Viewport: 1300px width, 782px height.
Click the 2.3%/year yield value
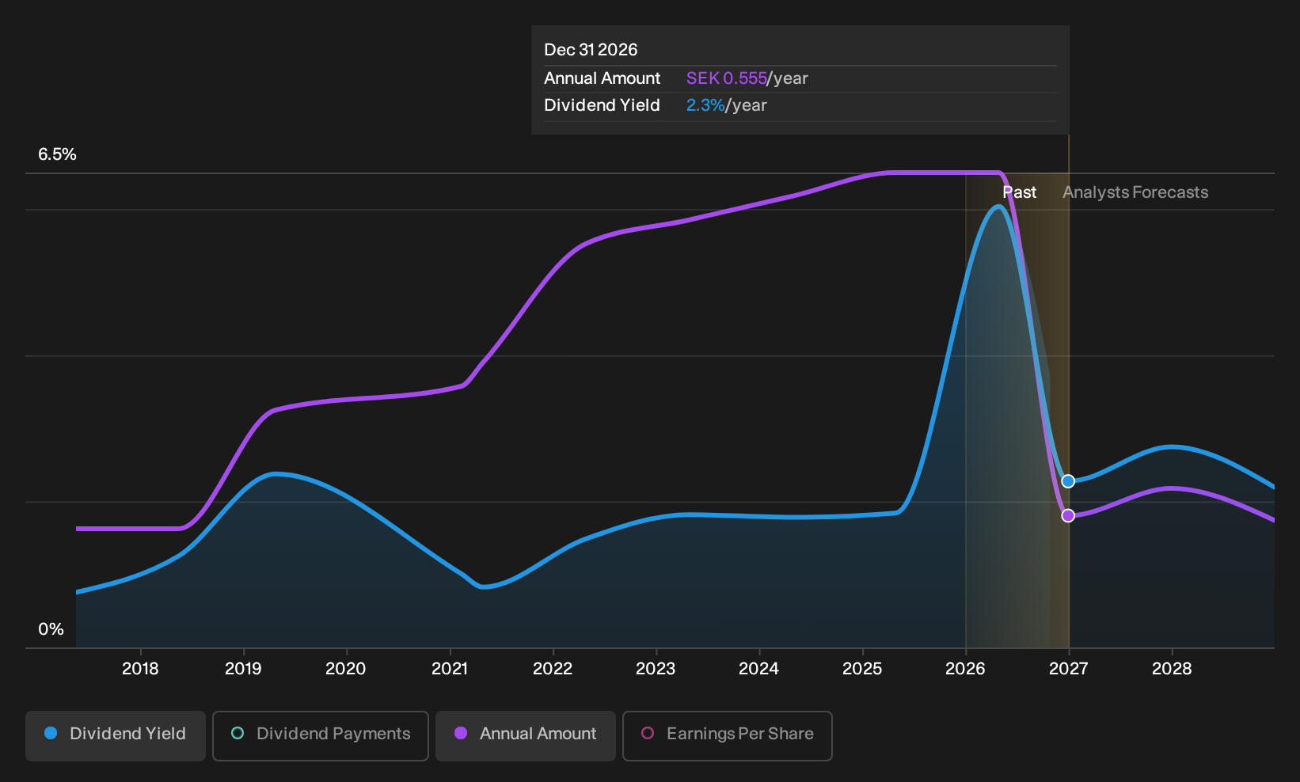[727, 105]
